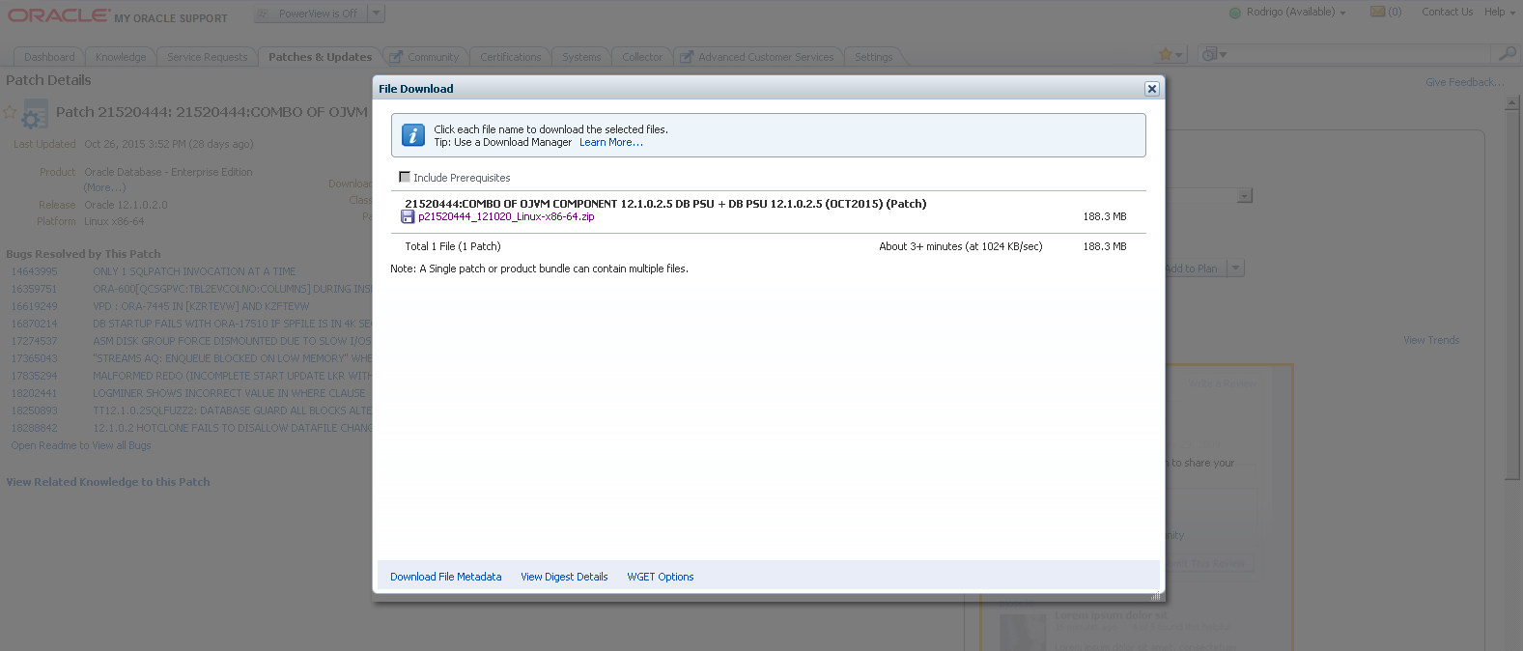Screen dimensions: 1523x651
Task: Click the Add to Plan button
Action: tap(1195, 269)
